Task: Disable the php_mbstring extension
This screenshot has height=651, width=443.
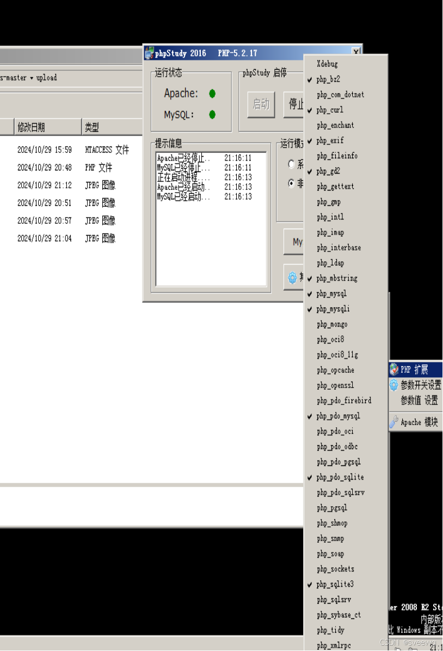Action: coord(346,278)
